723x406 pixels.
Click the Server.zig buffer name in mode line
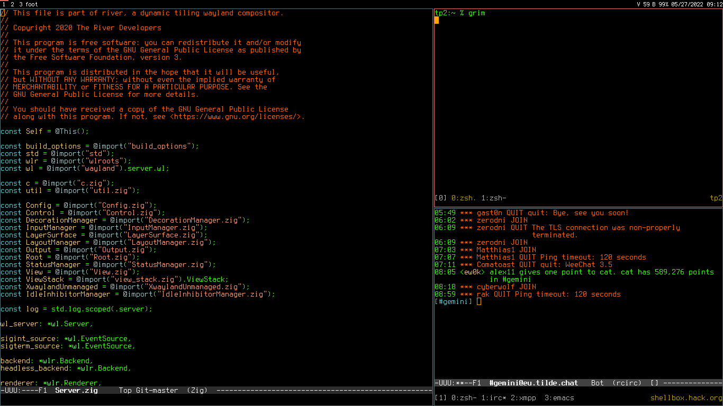pos(76,391)
